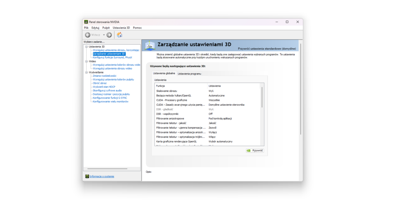
Task: Maximize the NVIDIA control panel window
Action: pyautogui.click(x=287, y=22)
